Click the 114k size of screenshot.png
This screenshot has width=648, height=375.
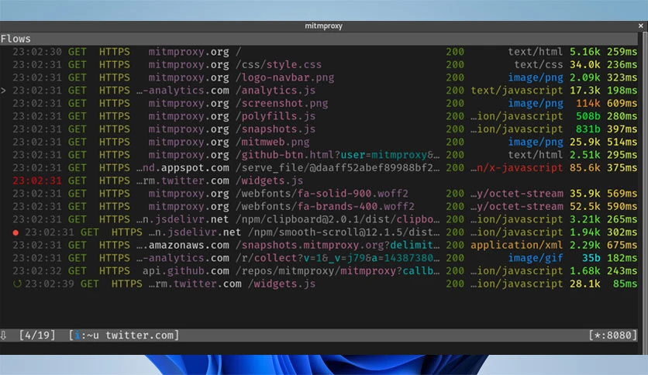588,103
